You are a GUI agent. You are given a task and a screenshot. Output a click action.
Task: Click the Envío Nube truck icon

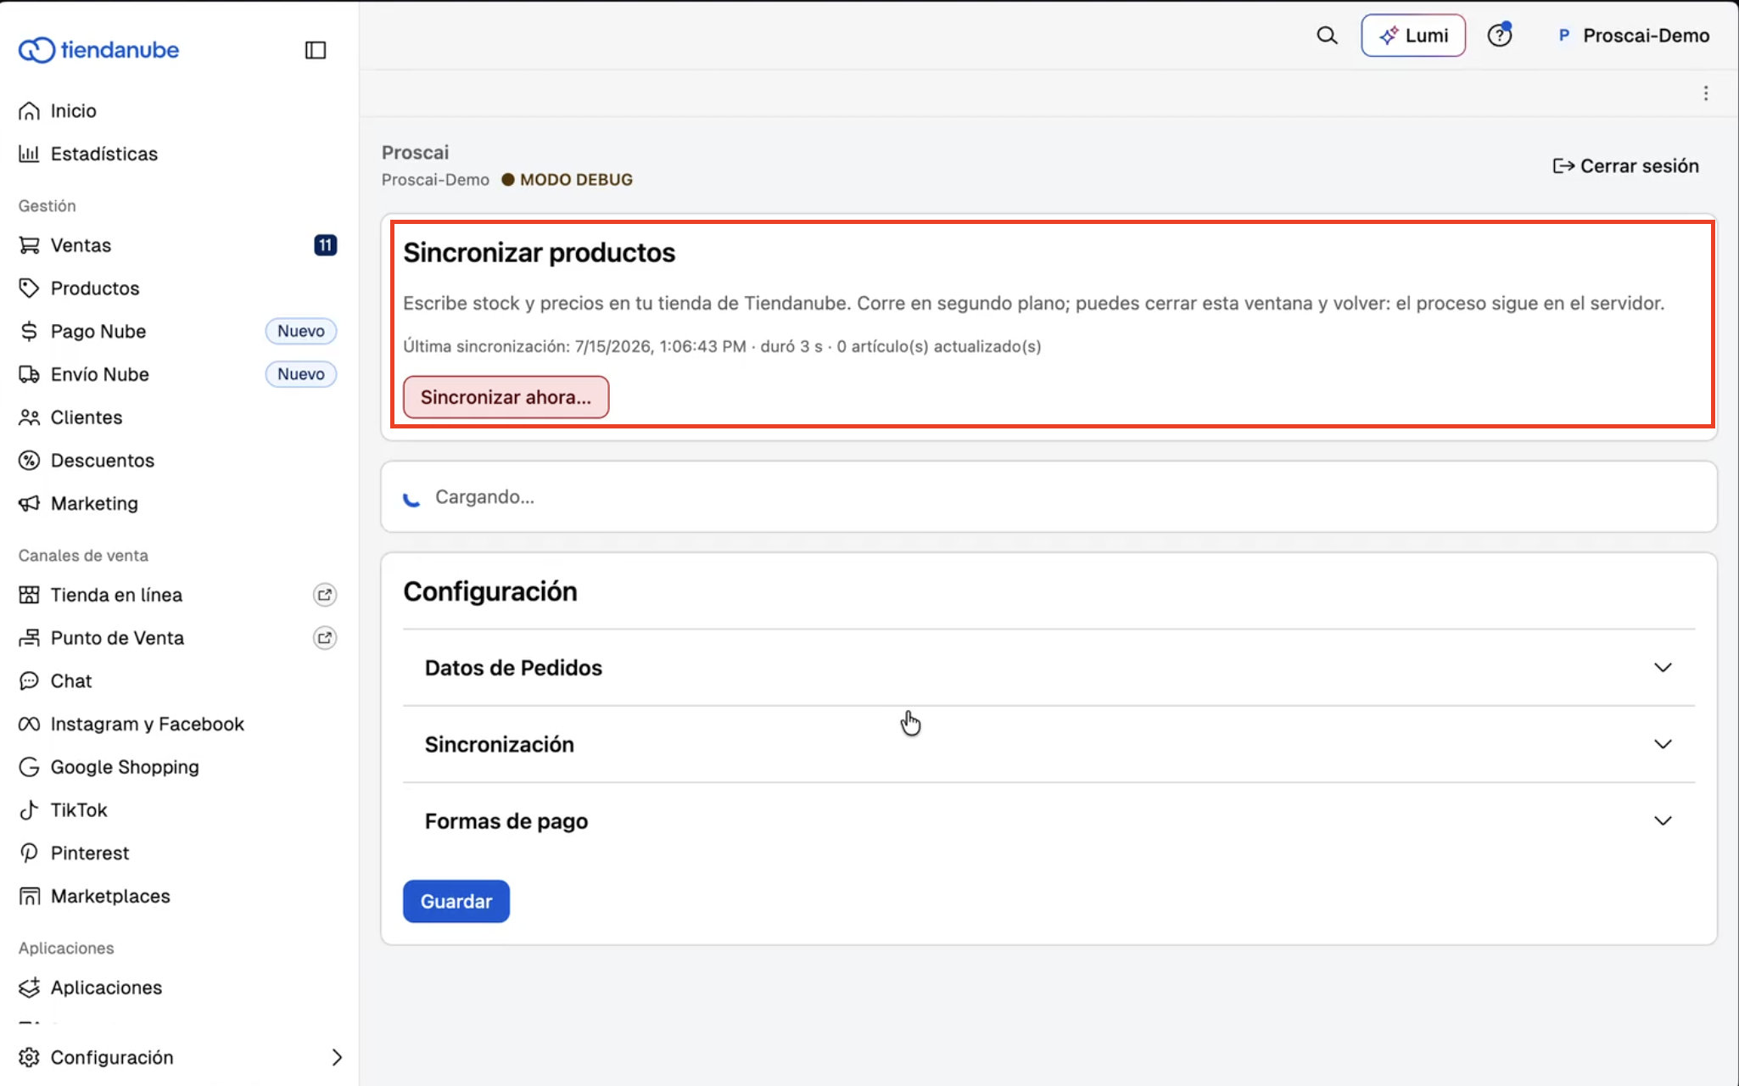pyautogui.click(x=30, y=375)
